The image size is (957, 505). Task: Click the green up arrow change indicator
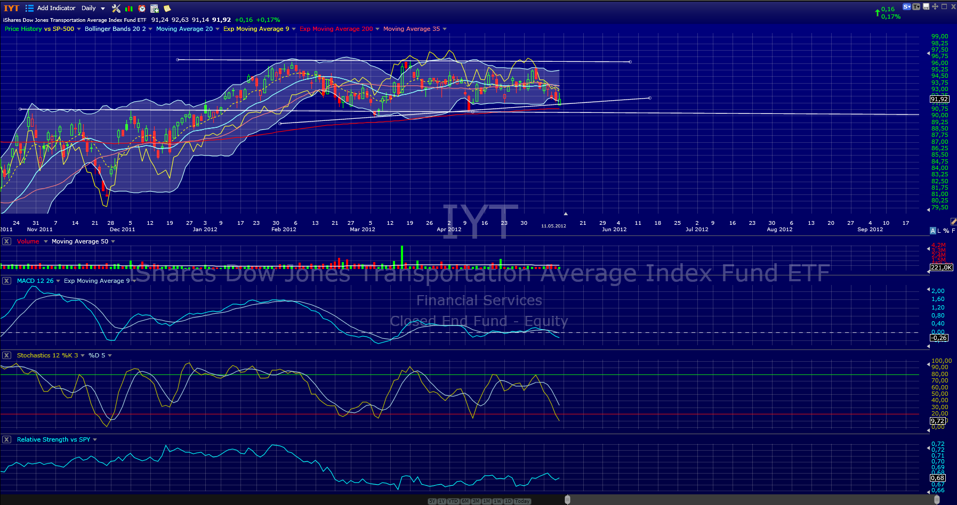click(878, 13)
